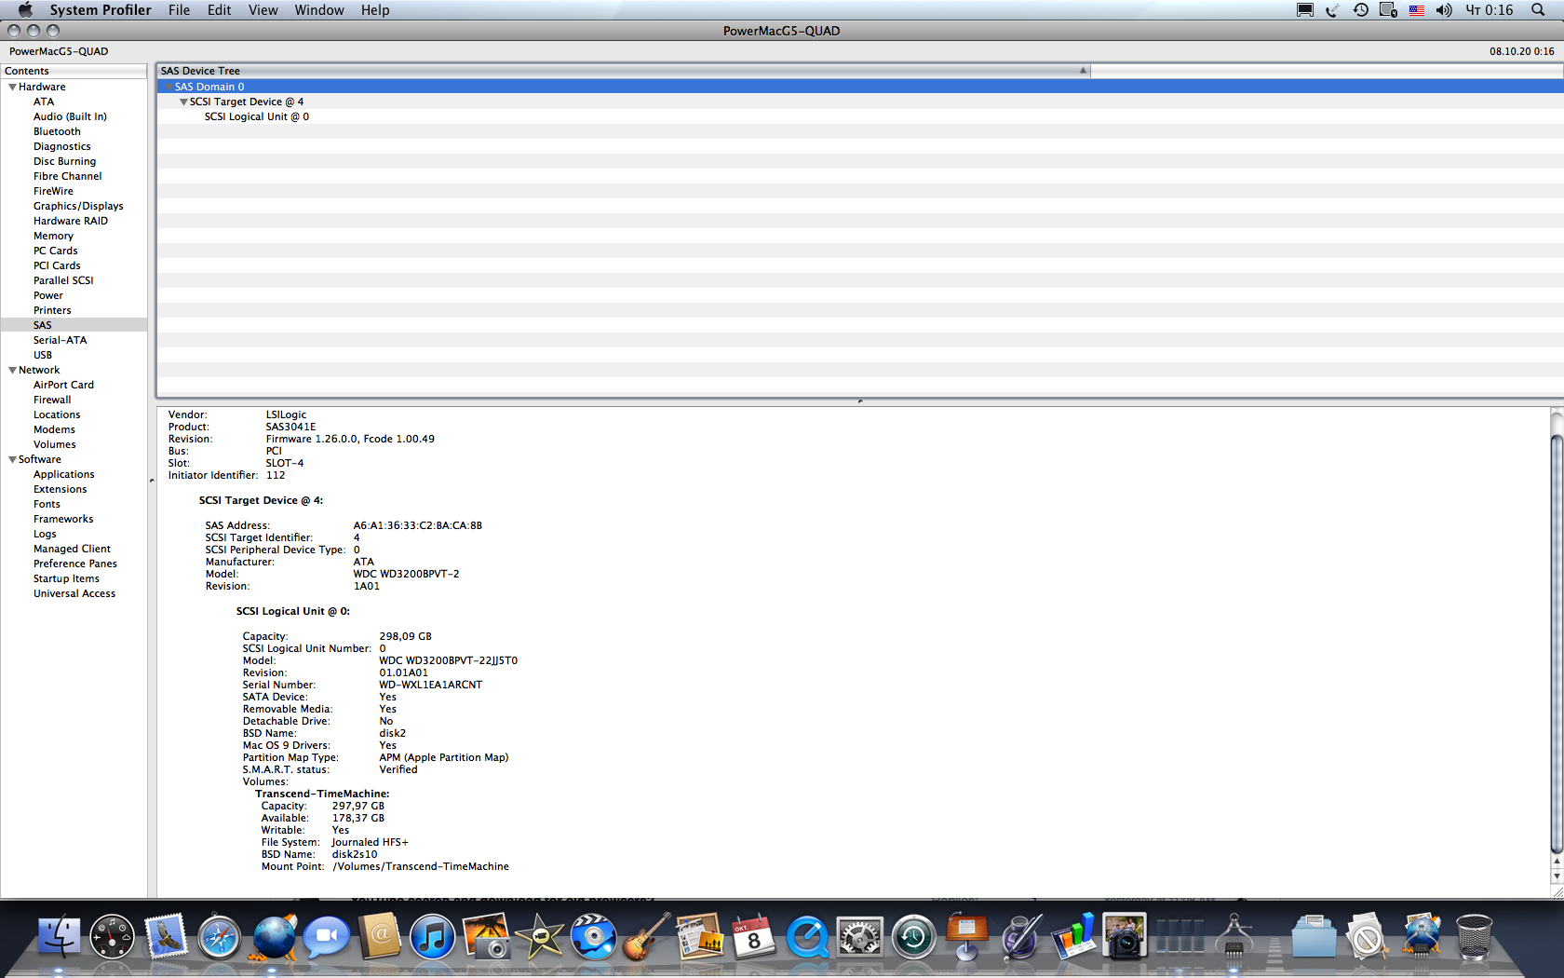This screenshot has height=978, width=1564.
Task: Open iPhoto from the Dock
Action: [487, 936]
